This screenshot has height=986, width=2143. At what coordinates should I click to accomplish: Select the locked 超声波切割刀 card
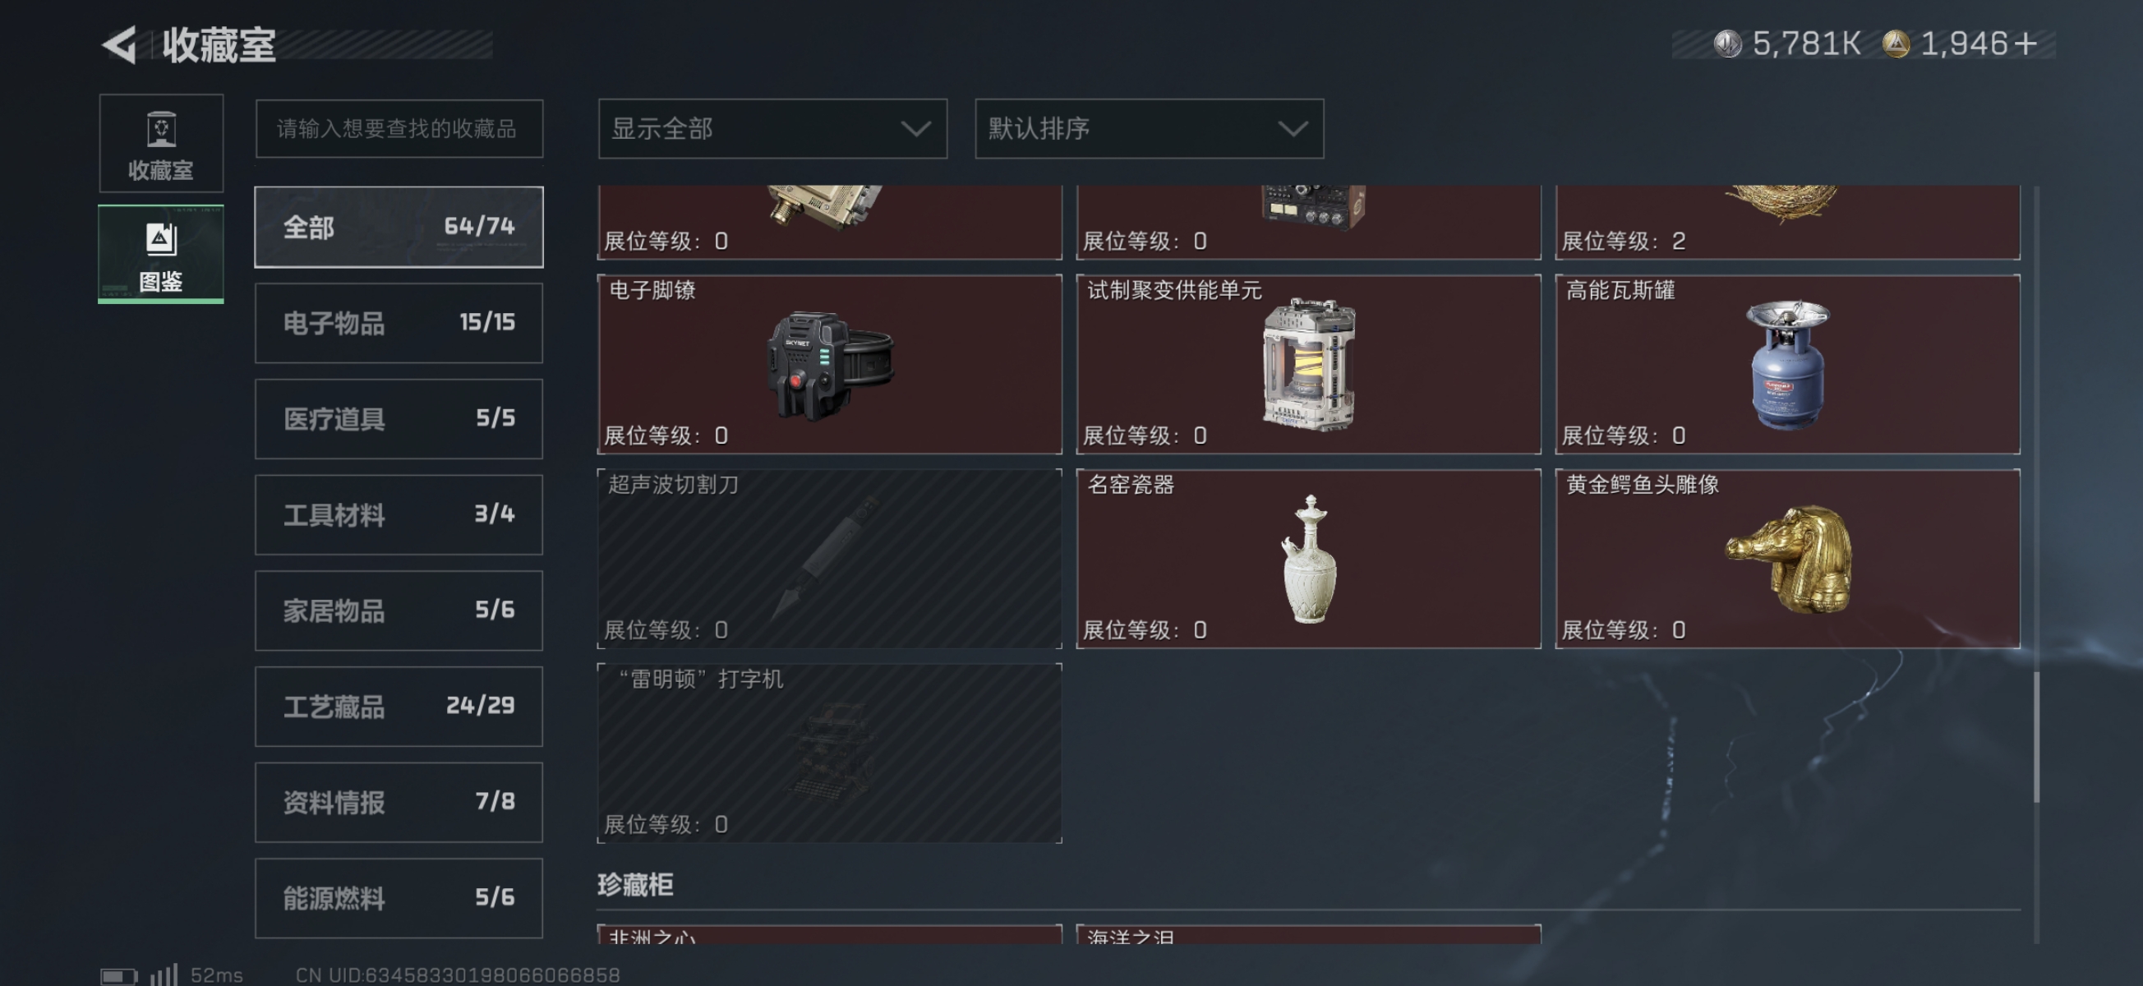(x=829, y=558)
